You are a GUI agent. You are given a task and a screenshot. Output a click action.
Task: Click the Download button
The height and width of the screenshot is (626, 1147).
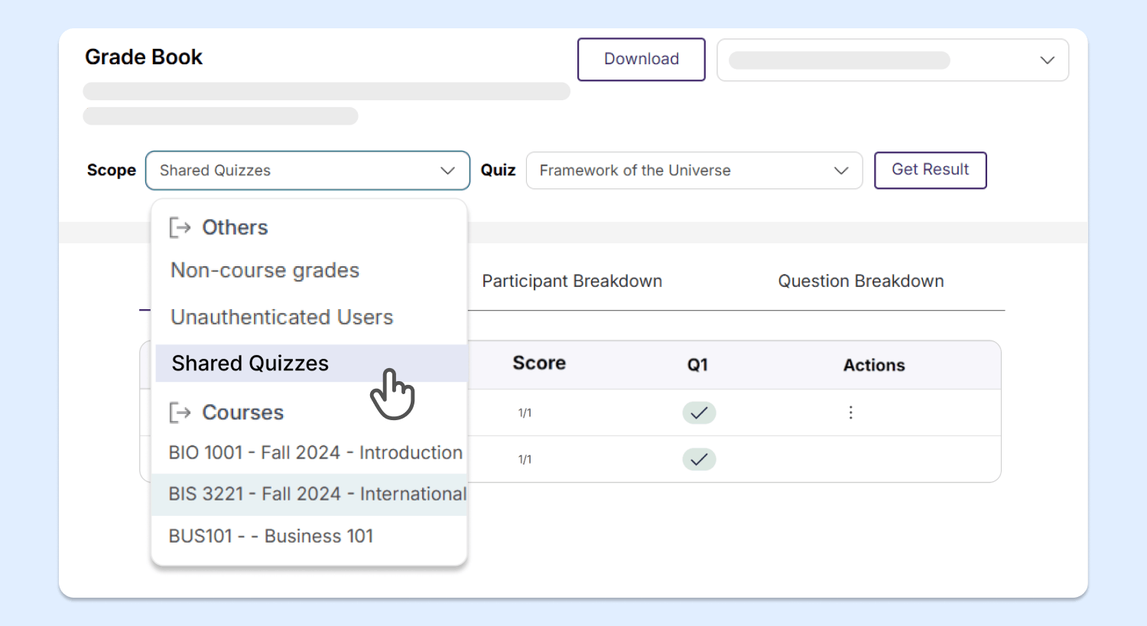click(x=641, y=59)
